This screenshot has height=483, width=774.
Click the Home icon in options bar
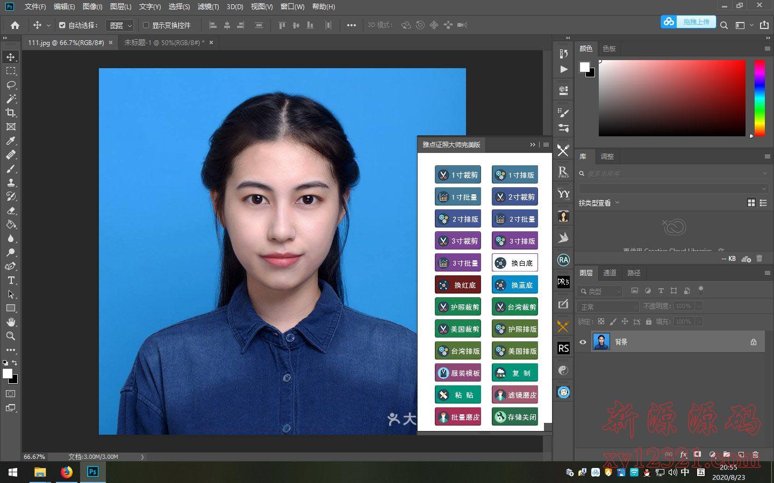pyautogui.click(x=15, y=25)
